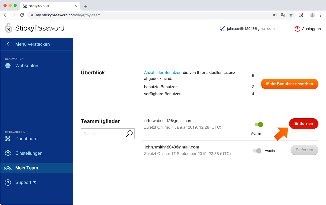Click the browser address bar URL
The image size is (326, 205).
pyautogui.click(x=68, y=15)
